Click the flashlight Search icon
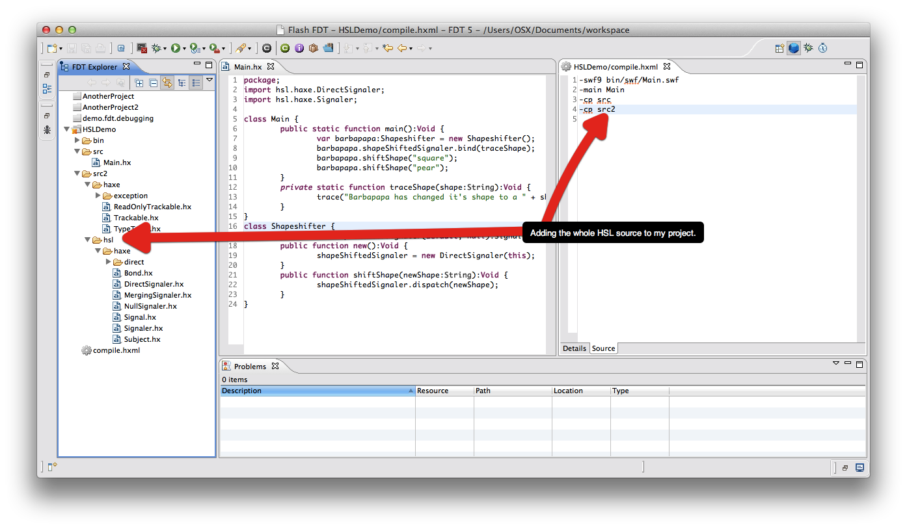Image resolution: width=907 pixels, height=529 pixels. [x=240, y=48]
